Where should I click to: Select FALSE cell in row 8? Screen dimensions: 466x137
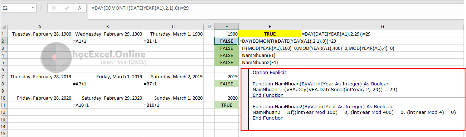[227, 84]
